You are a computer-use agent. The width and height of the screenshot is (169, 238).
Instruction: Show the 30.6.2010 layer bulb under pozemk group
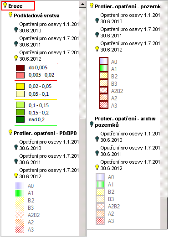click(x=97, y=21)
